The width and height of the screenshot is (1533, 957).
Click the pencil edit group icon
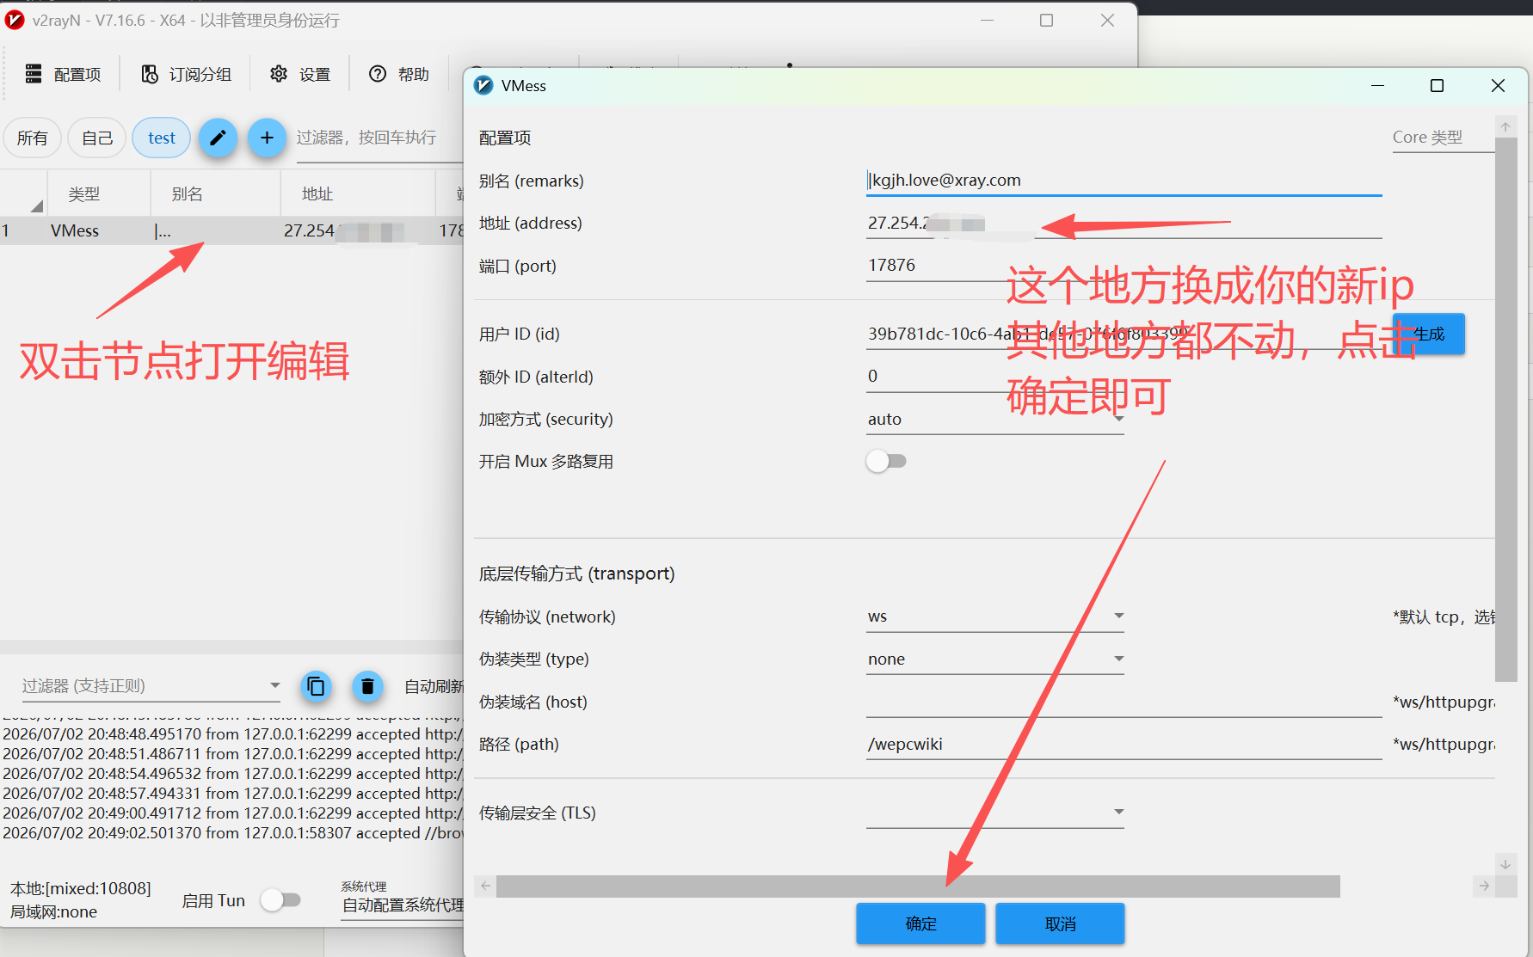(x=219, y=138)
